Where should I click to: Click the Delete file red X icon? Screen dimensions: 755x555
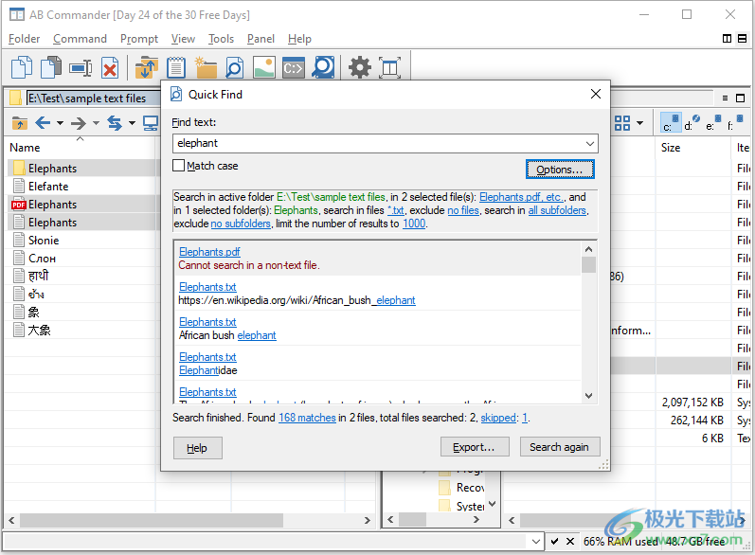[x=110, y=68]
